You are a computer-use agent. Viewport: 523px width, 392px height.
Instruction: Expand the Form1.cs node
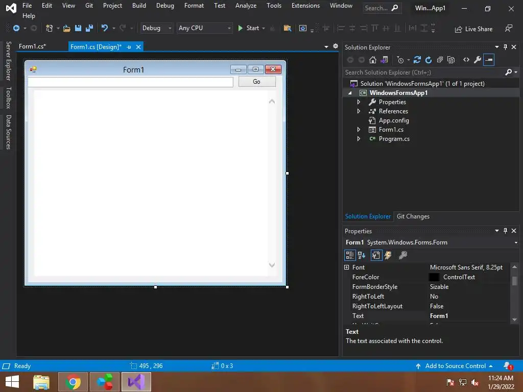click(359, 130)
